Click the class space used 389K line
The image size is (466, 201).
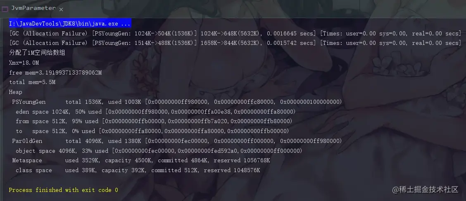[138, 170]
